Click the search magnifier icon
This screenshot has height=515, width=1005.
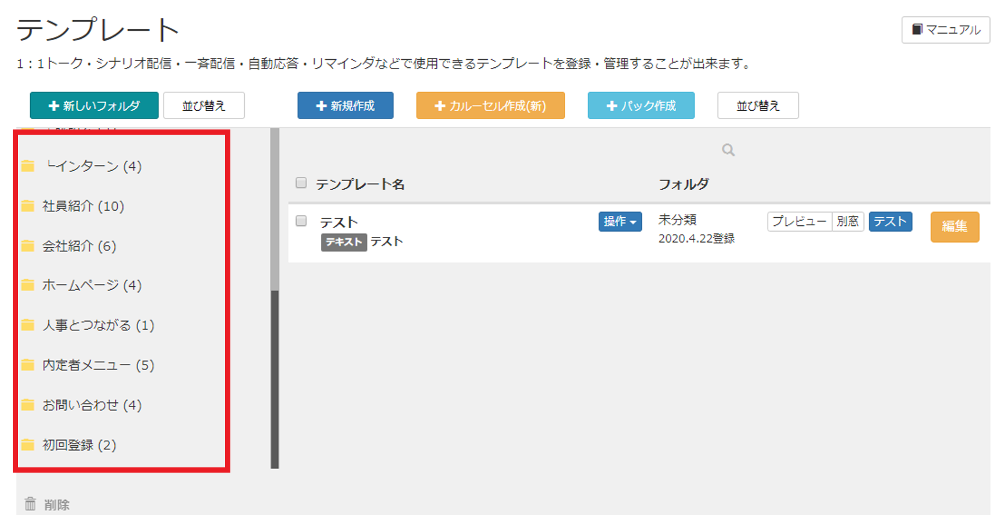pos(728,150)
